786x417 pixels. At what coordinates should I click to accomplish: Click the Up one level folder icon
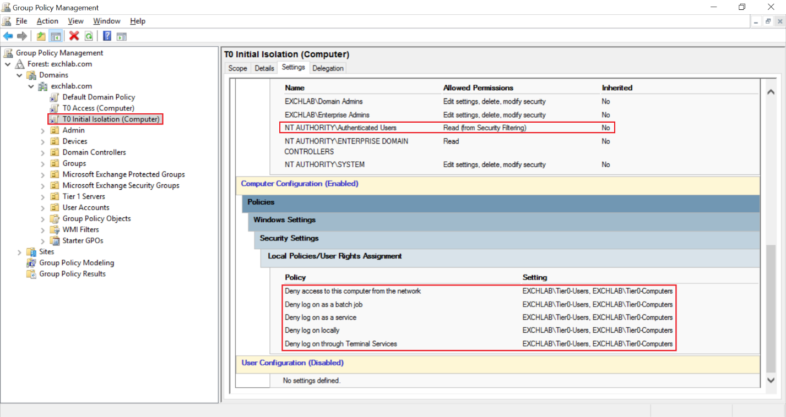(41, 36)
